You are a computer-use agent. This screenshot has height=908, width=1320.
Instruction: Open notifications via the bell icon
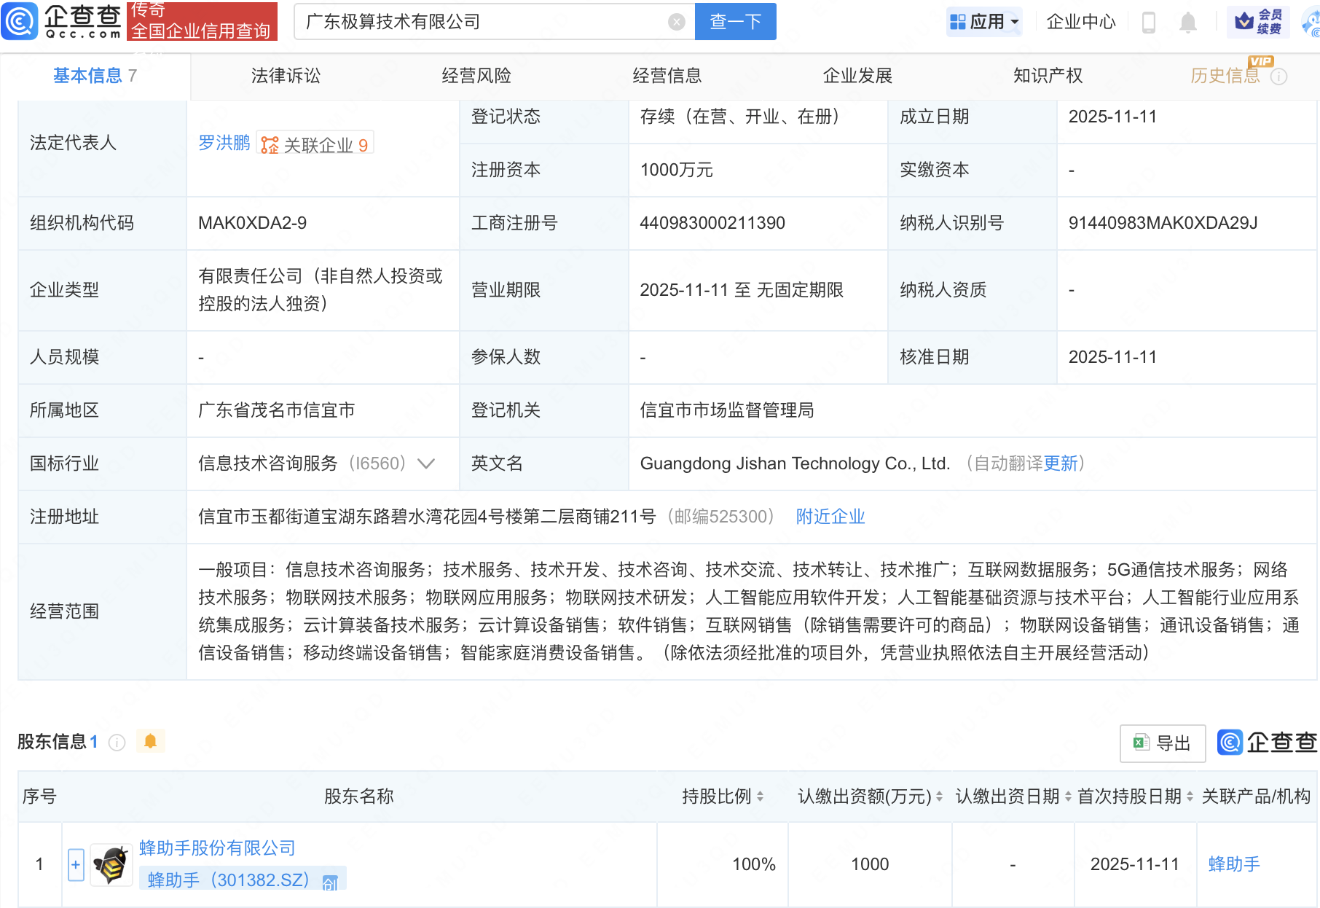1187,21
